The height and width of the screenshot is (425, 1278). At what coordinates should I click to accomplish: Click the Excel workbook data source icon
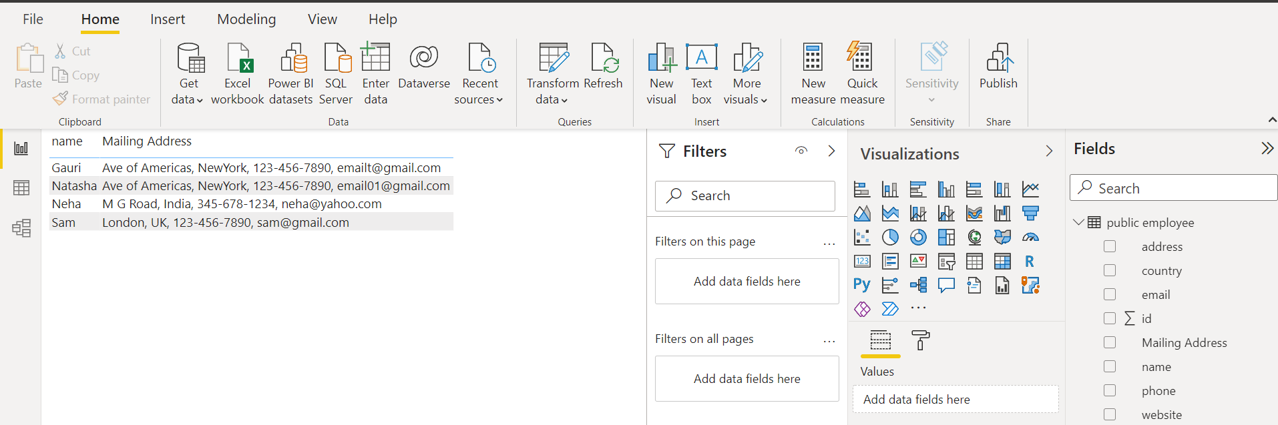(x=238, y=59)
